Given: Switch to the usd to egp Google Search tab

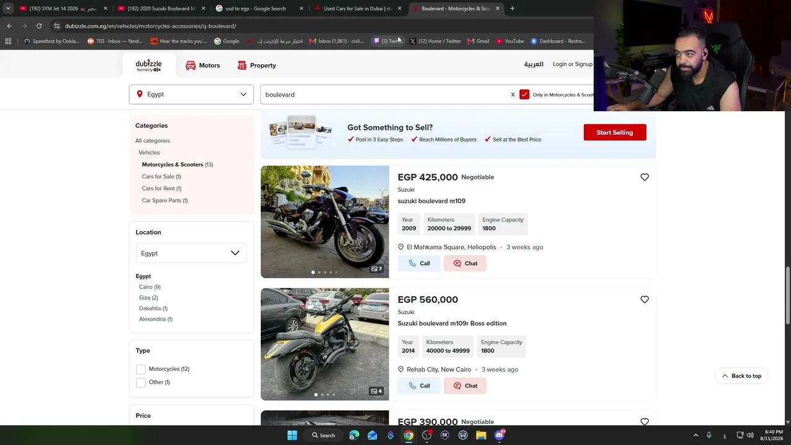Looking at the screenshot, I should click(x=260, y=9).
